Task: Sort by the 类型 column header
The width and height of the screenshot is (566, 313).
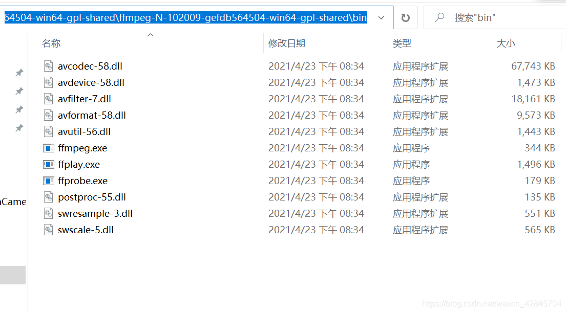Action: click(402, 43)
